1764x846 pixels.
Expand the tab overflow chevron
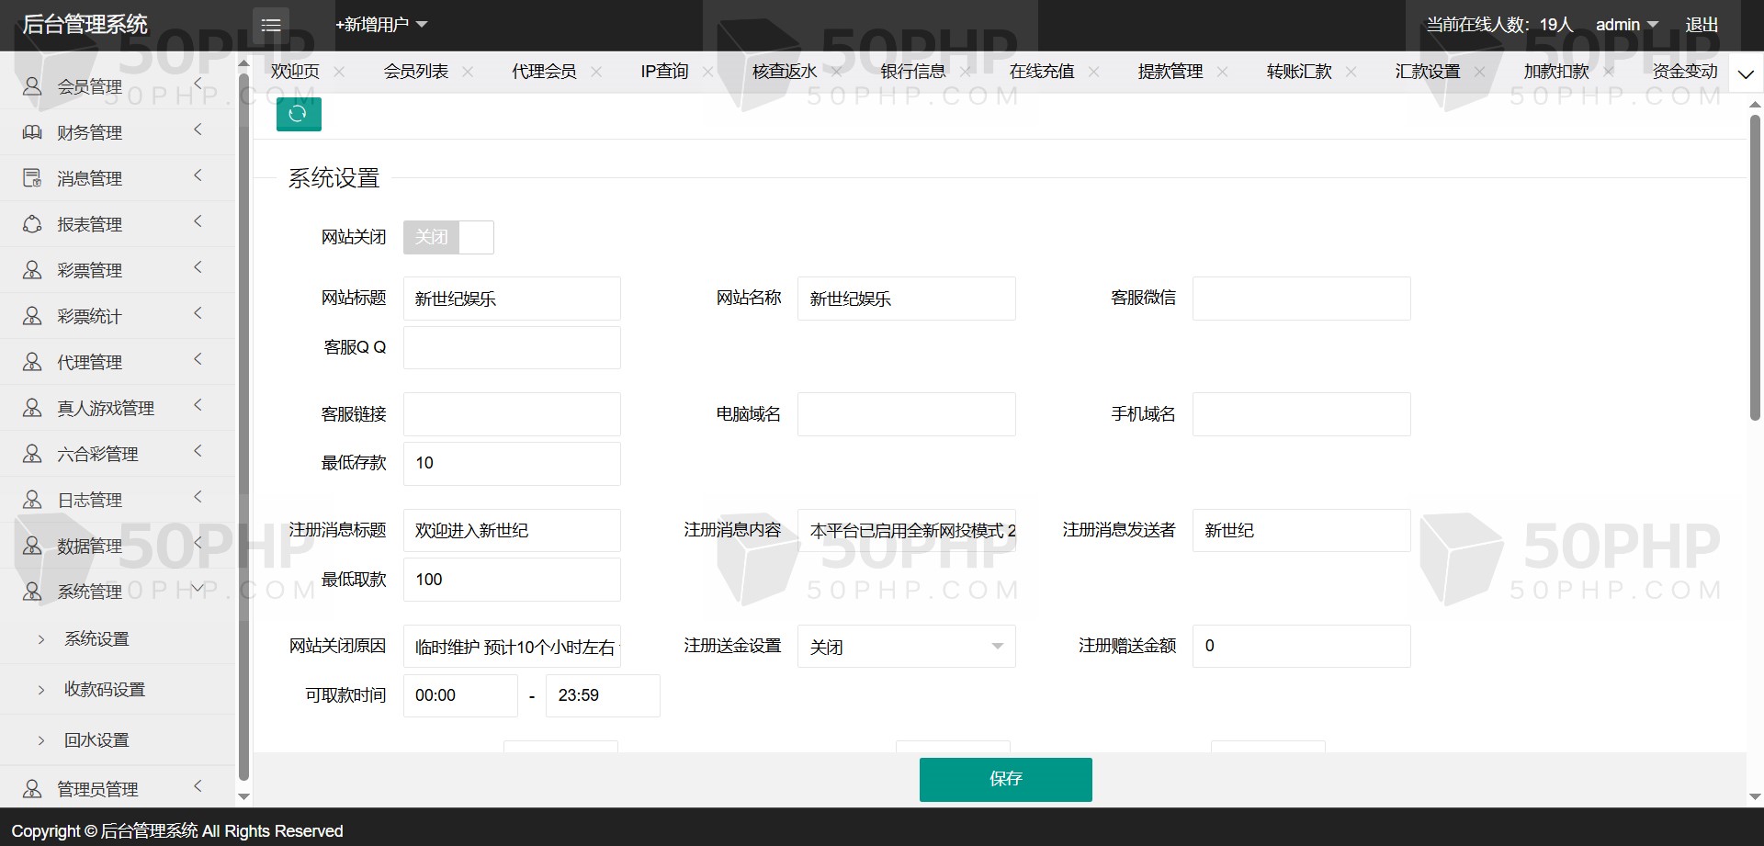point(1746,73)
